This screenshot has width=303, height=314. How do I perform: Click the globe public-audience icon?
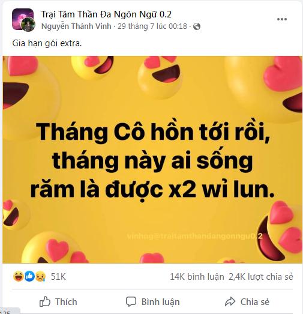pyautogui.click(x=197, y=26)
